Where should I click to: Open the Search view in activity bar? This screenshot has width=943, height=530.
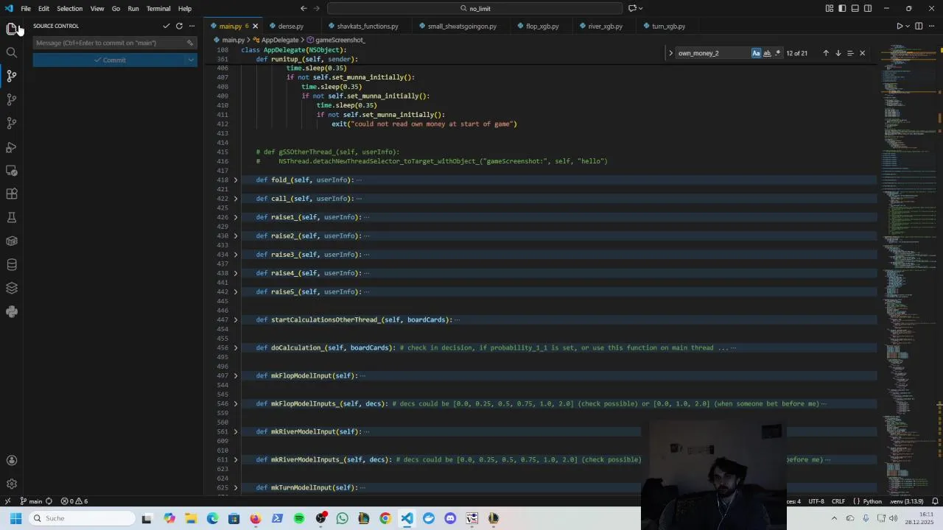pos(12,52)
